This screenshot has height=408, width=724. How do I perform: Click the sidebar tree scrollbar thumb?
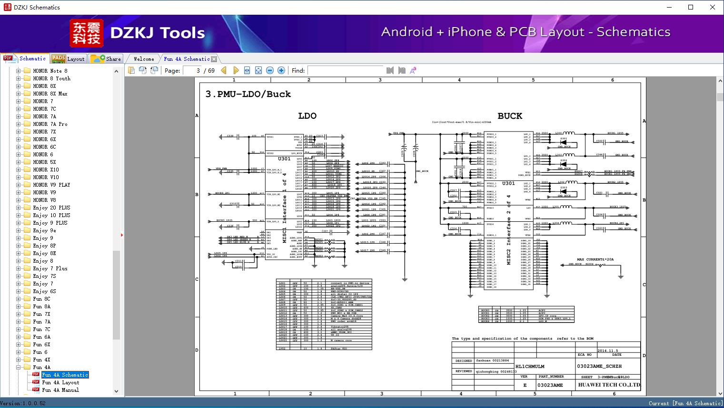coord(116,295)
